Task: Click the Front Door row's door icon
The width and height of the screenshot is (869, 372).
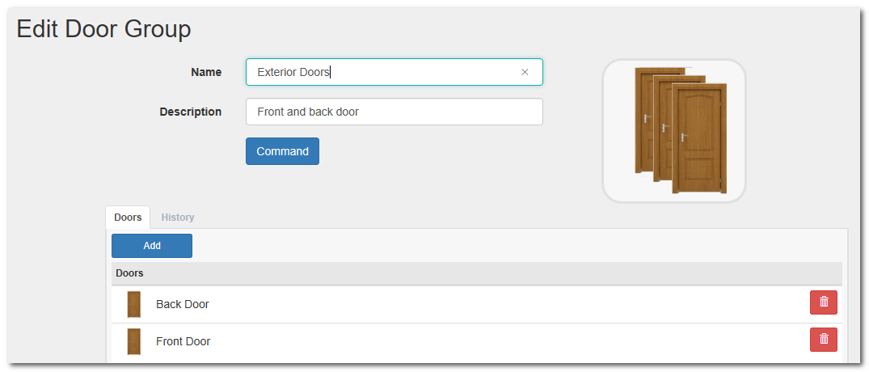Action: 134,341
